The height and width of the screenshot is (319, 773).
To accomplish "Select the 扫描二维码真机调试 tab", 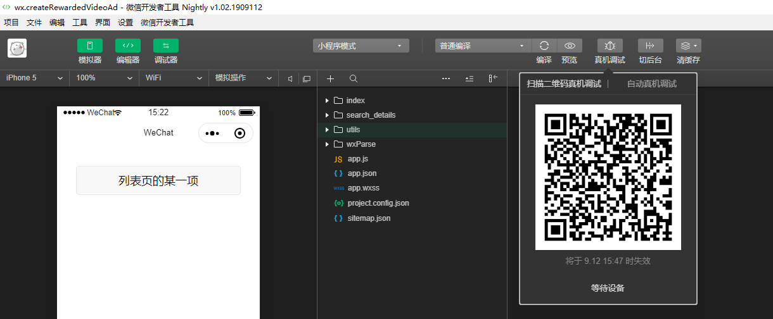I will 564,84.
